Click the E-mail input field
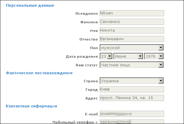This screenshot has height=124, width=184. (x=132, y=114)
